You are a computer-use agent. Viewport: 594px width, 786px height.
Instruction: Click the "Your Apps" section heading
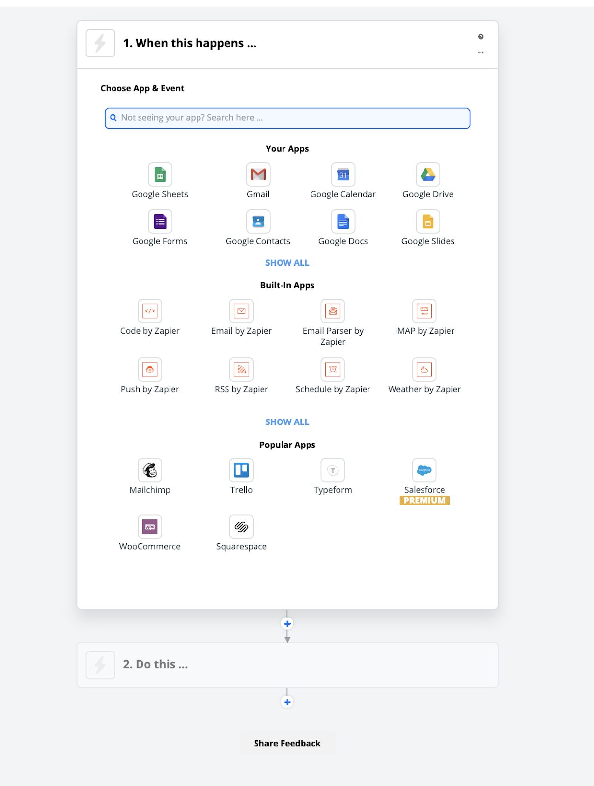click(287, 149)
